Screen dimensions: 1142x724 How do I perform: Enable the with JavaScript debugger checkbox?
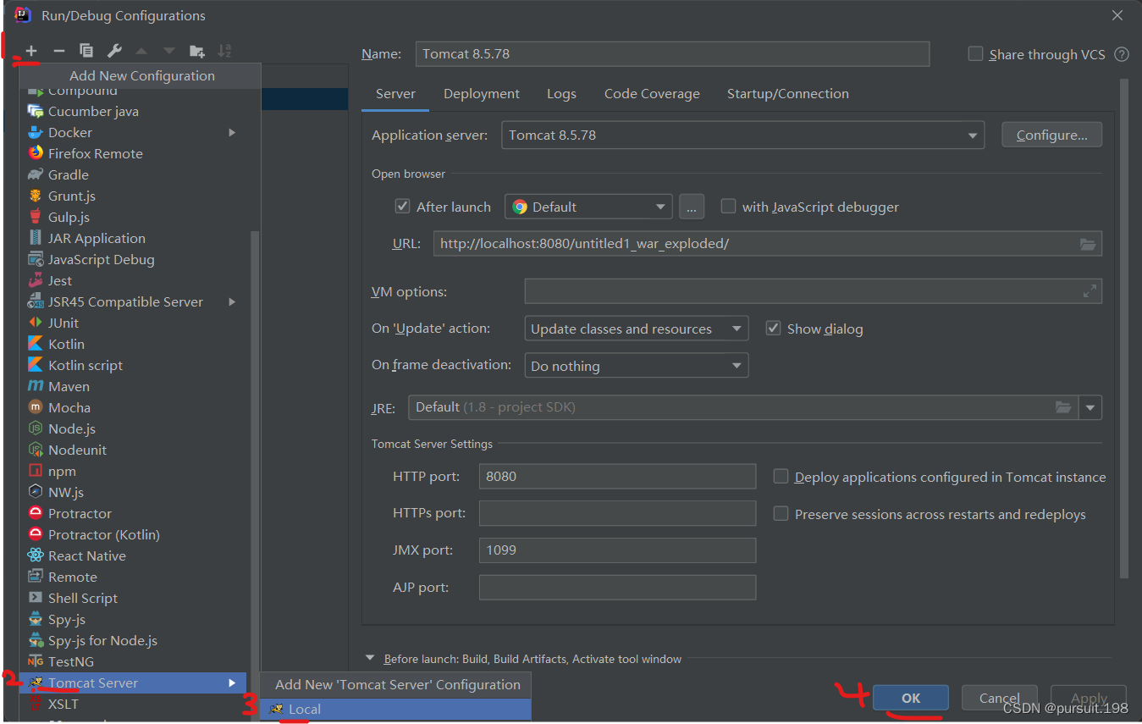[x=728, y=207]
